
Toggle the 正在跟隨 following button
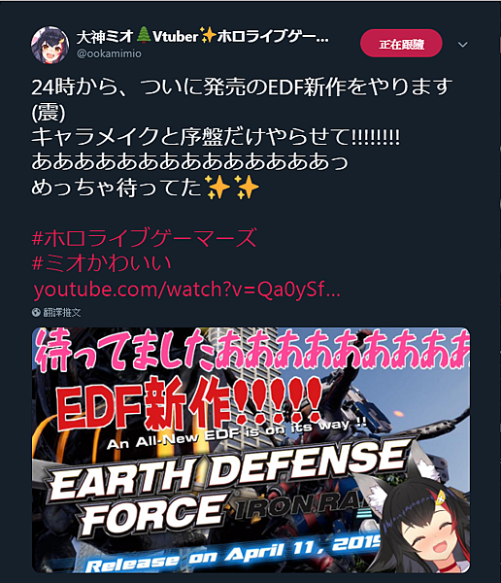401,44
